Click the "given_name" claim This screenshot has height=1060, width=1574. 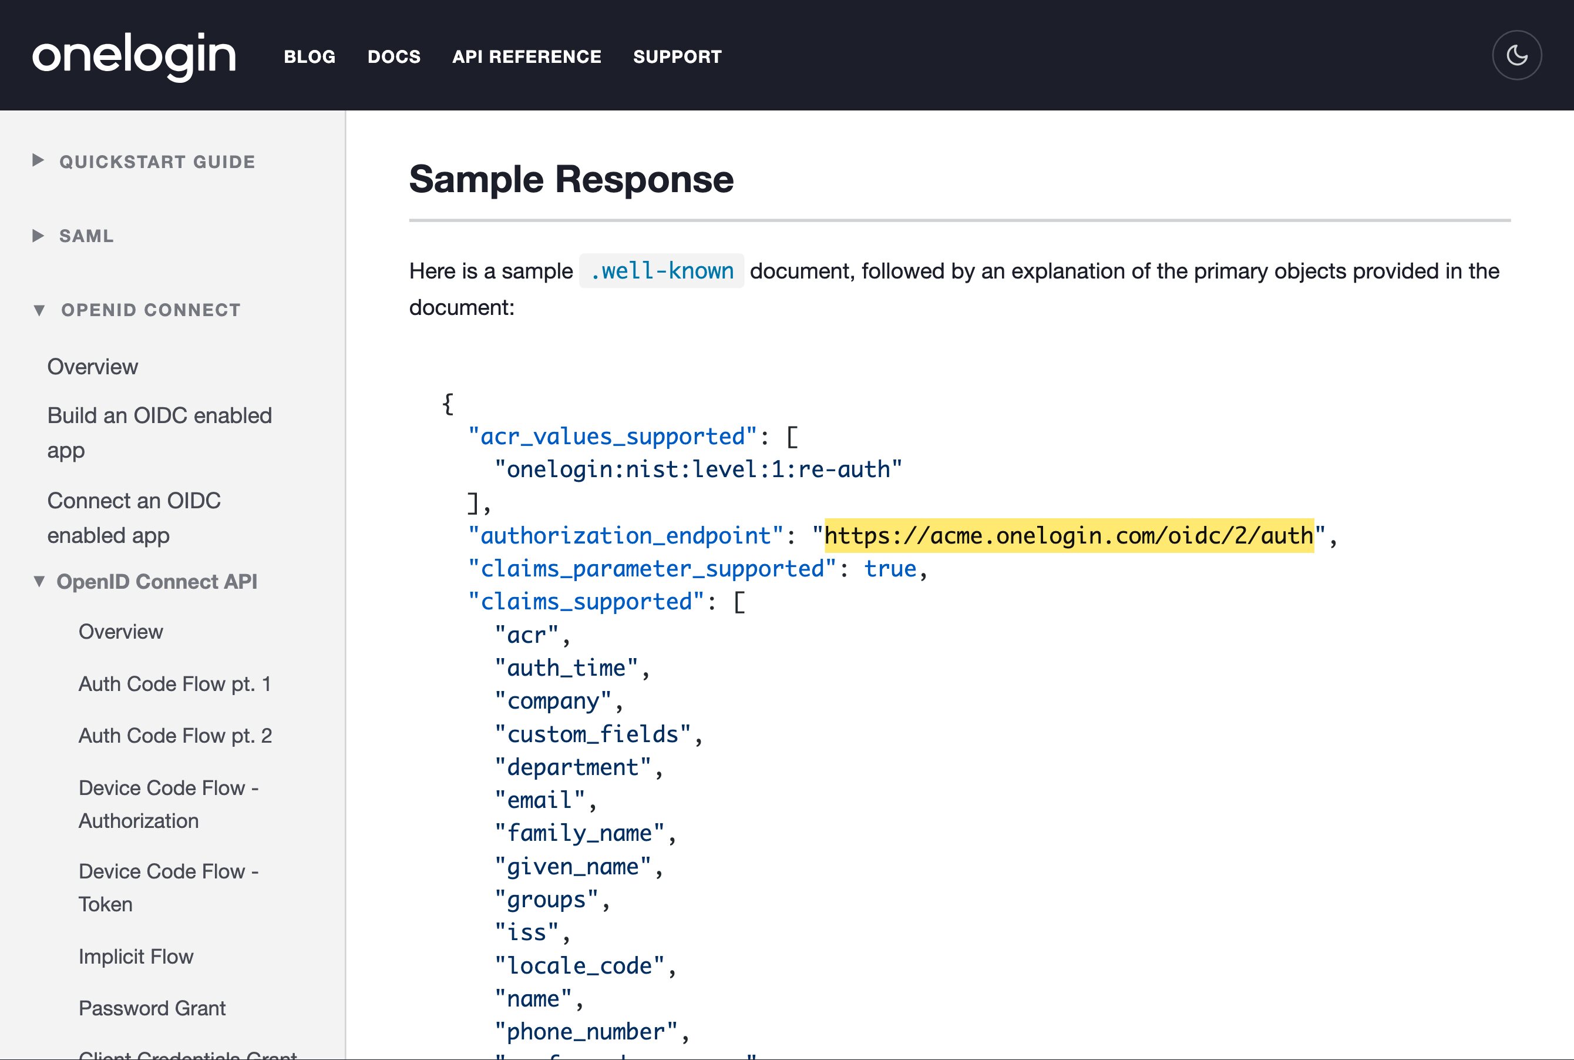573,867
